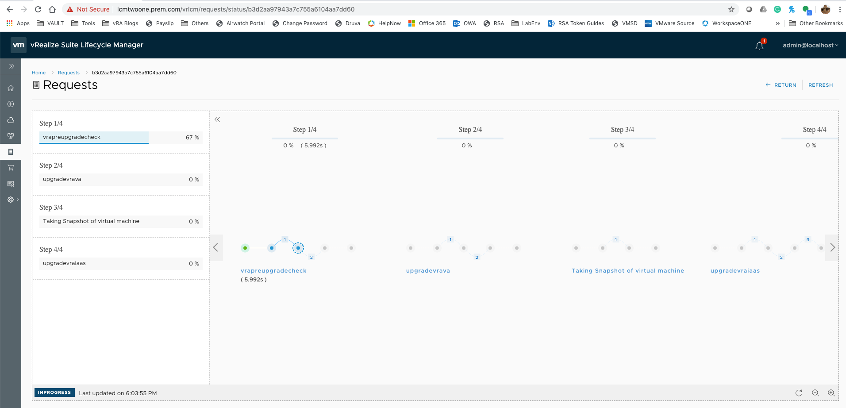Click the zoom in magnifier icon
Image resolution: width=846 pixels, height=408 pixels.
[831, 393]
